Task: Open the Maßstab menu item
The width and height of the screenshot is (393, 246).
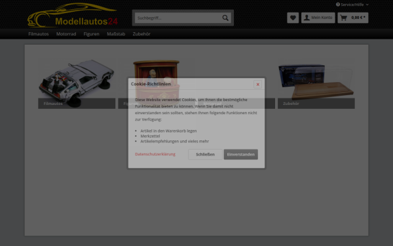Action: click(x=116, y=34)
